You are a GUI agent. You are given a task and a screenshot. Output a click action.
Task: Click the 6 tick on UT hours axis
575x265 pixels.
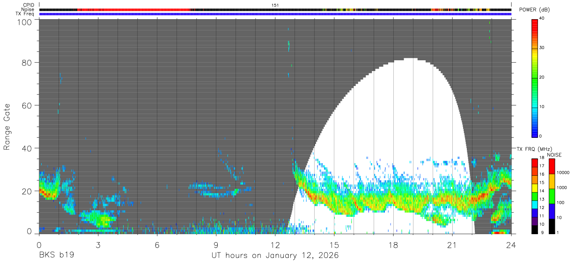tap(157, 245)
